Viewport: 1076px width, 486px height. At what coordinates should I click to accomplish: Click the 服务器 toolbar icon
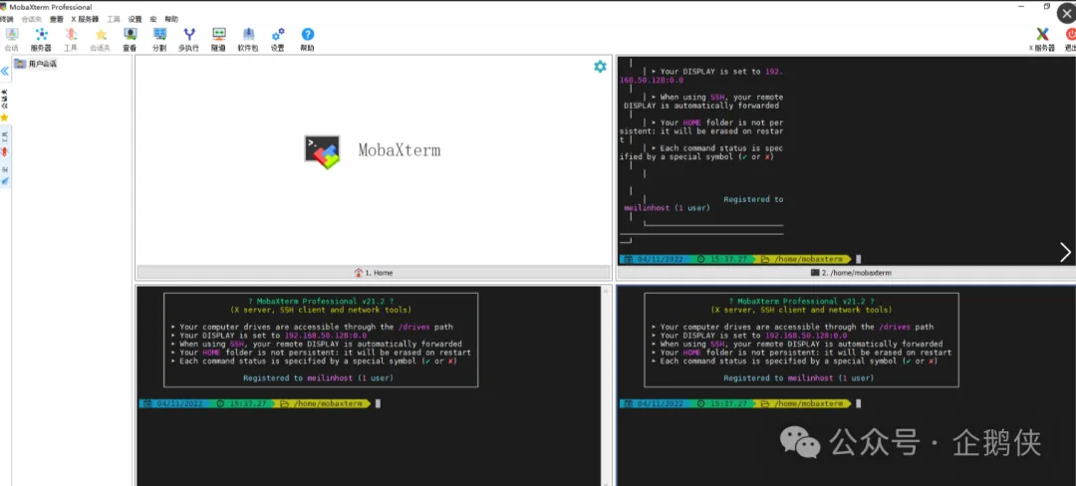[x=41, y=39]
